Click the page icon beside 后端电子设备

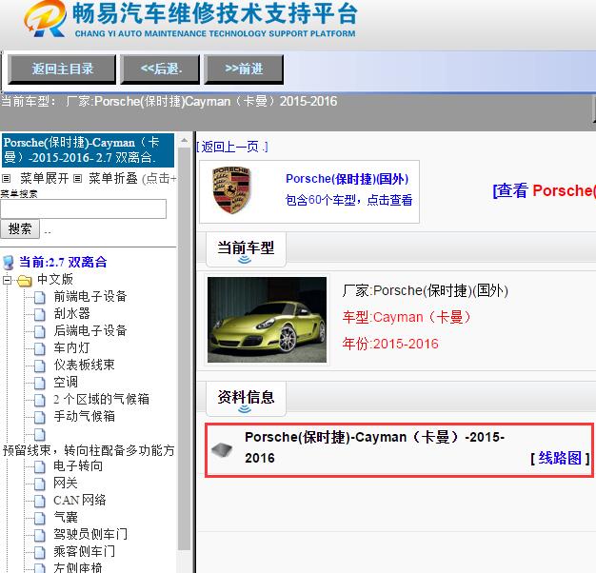(40, 331)
